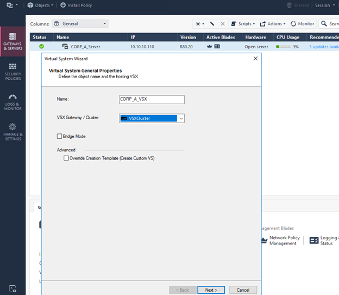Click the Name input field

click(152, 99)
